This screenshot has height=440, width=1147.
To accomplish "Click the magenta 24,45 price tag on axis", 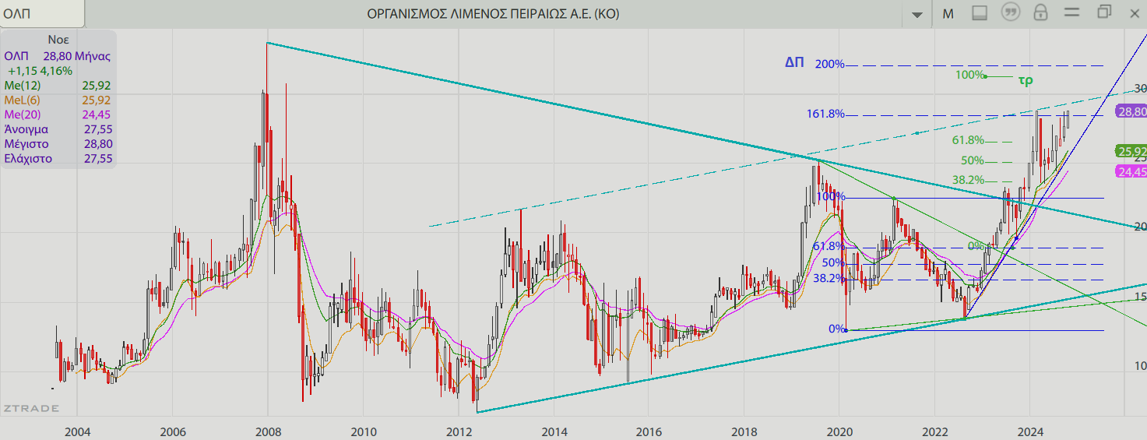I will (x=1131, y=172).
